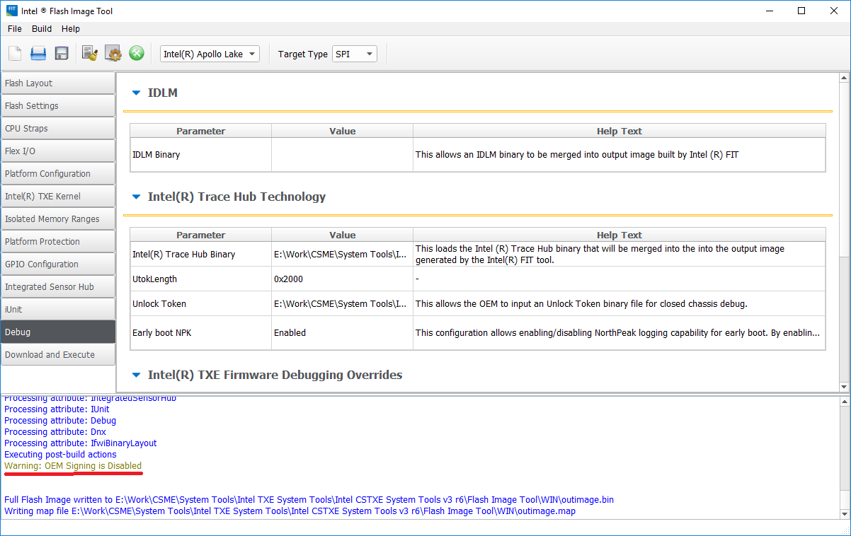Open the Platform Configuration tab
Image resolution: width=851 pixels, height=536 pixels.
58,173
